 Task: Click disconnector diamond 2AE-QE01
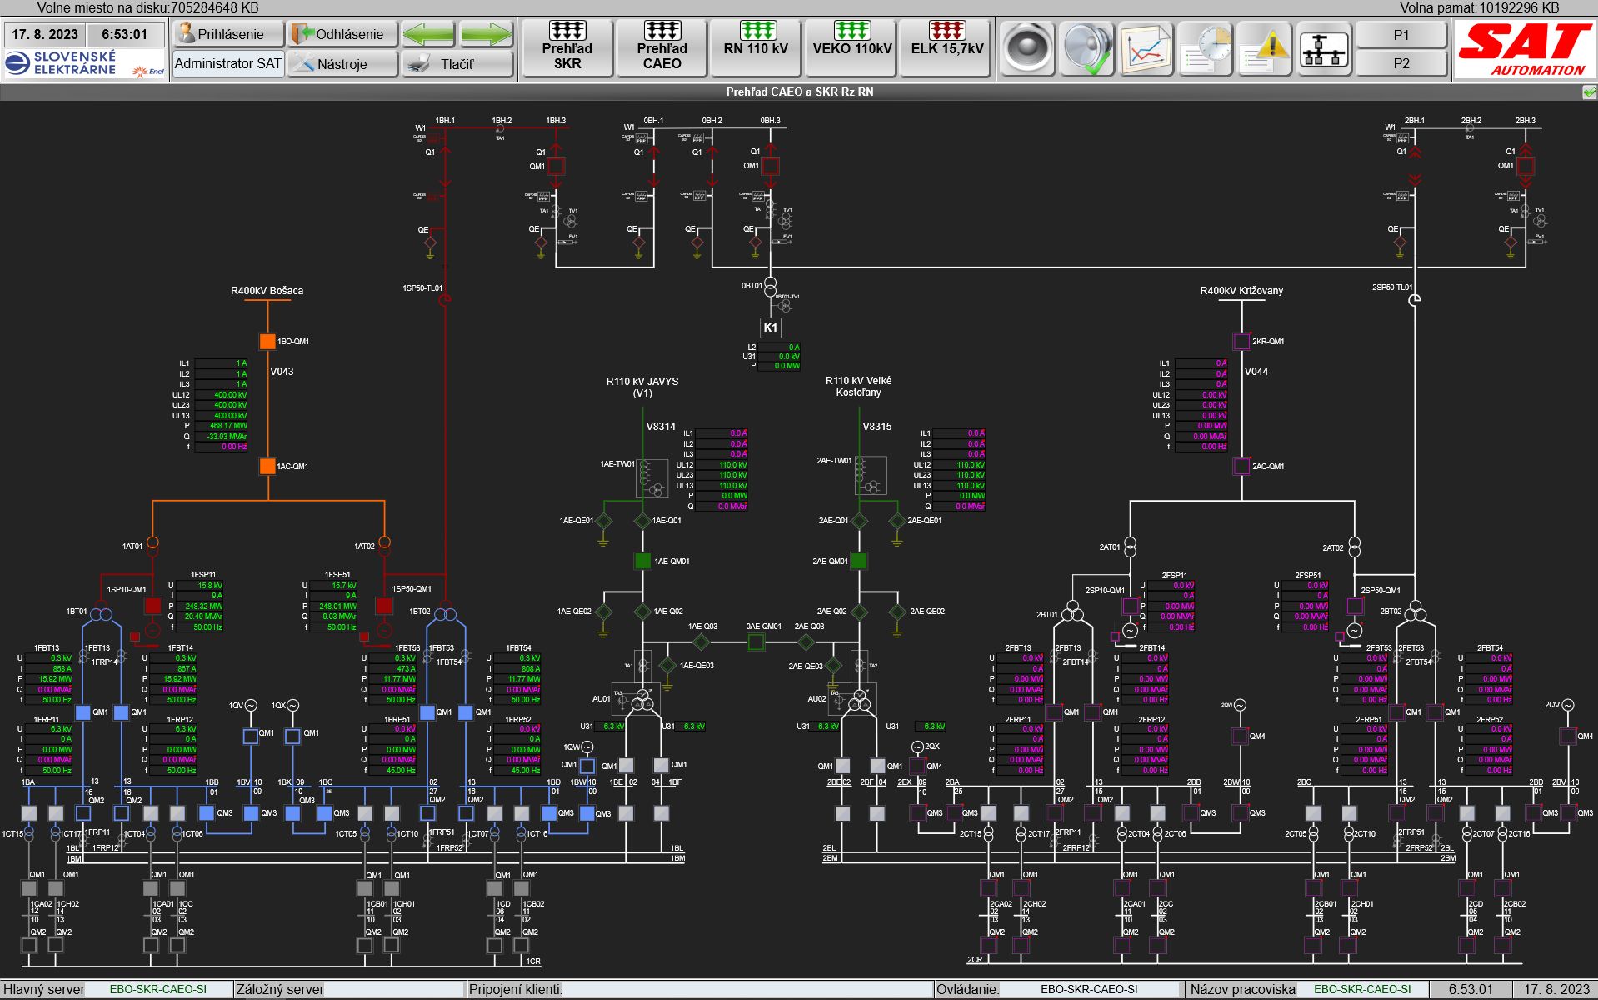point(897,522)
